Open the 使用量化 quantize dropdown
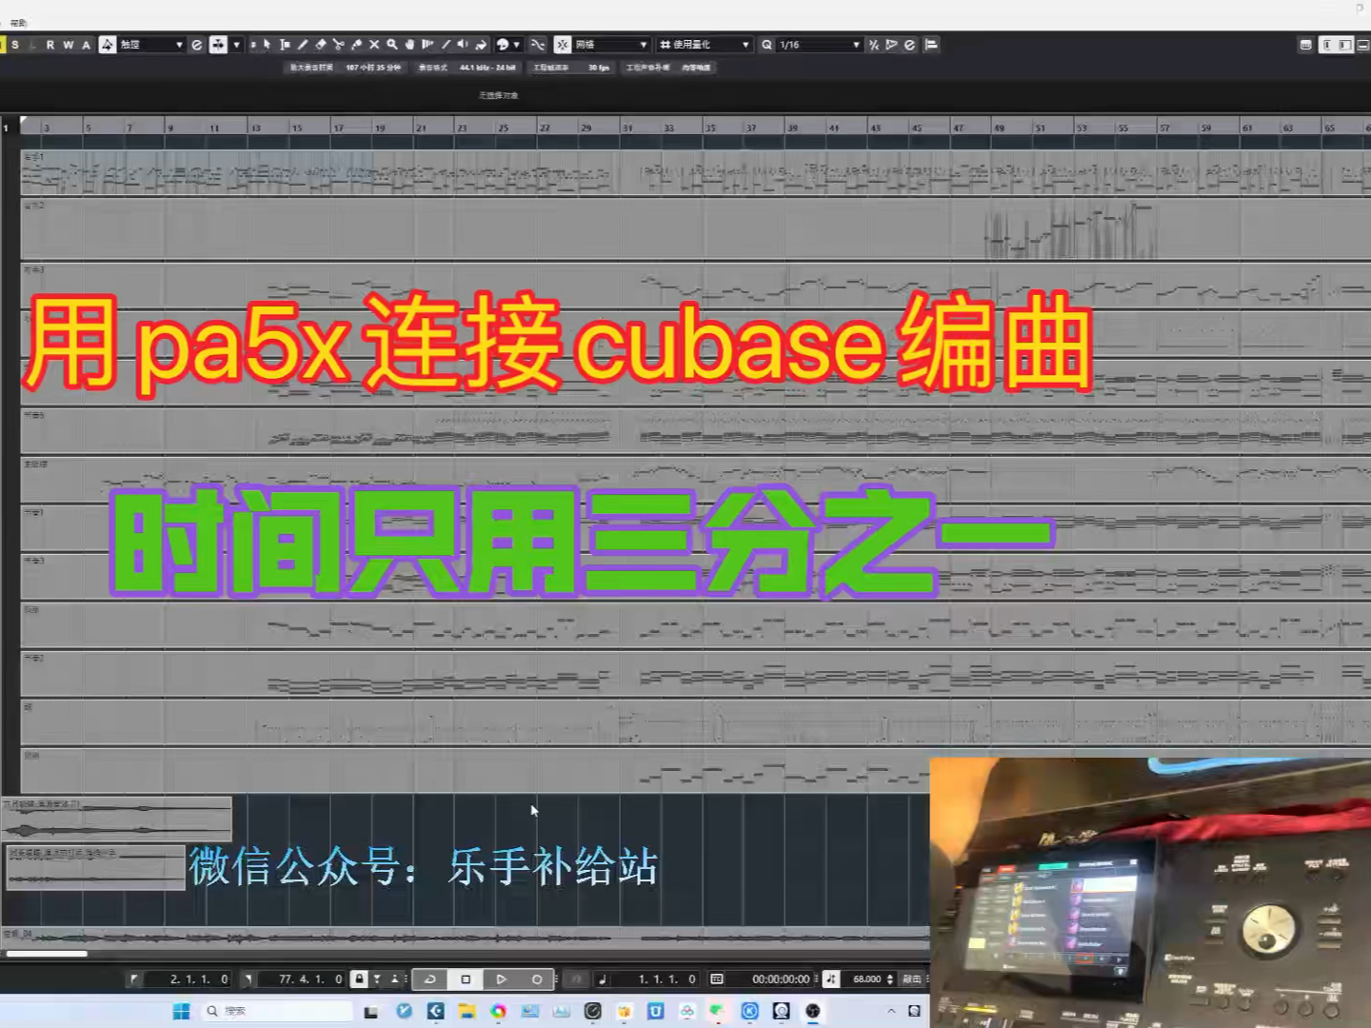1371x1028 pixels. tap(705, 45)
